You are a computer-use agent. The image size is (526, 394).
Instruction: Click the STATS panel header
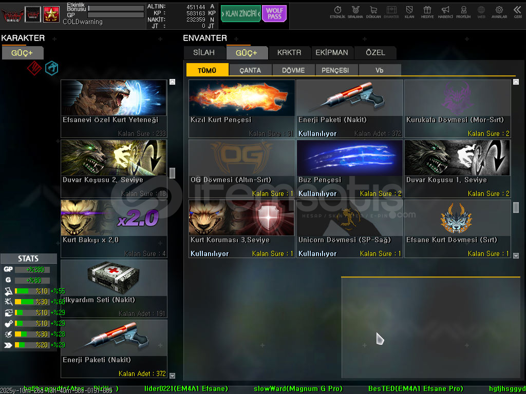pos(29,259)
